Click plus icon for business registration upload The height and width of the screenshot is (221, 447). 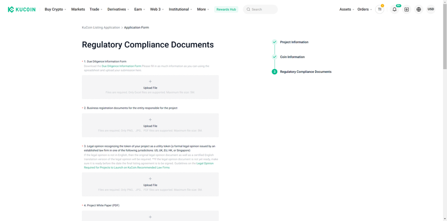(x=150, y=120)
